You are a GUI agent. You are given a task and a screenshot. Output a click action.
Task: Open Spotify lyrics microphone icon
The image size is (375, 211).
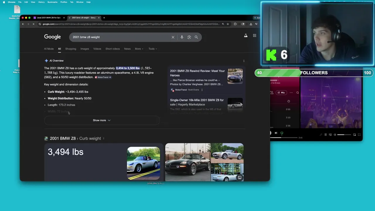click(321, 135)
